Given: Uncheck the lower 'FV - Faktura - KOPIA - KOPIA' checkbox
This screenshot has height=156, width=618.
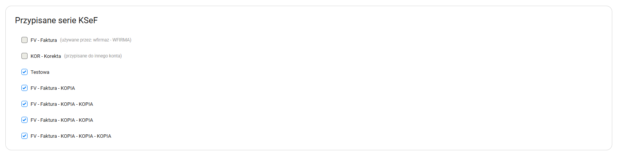Looking at the screenshot, I should tap(24, 120).
